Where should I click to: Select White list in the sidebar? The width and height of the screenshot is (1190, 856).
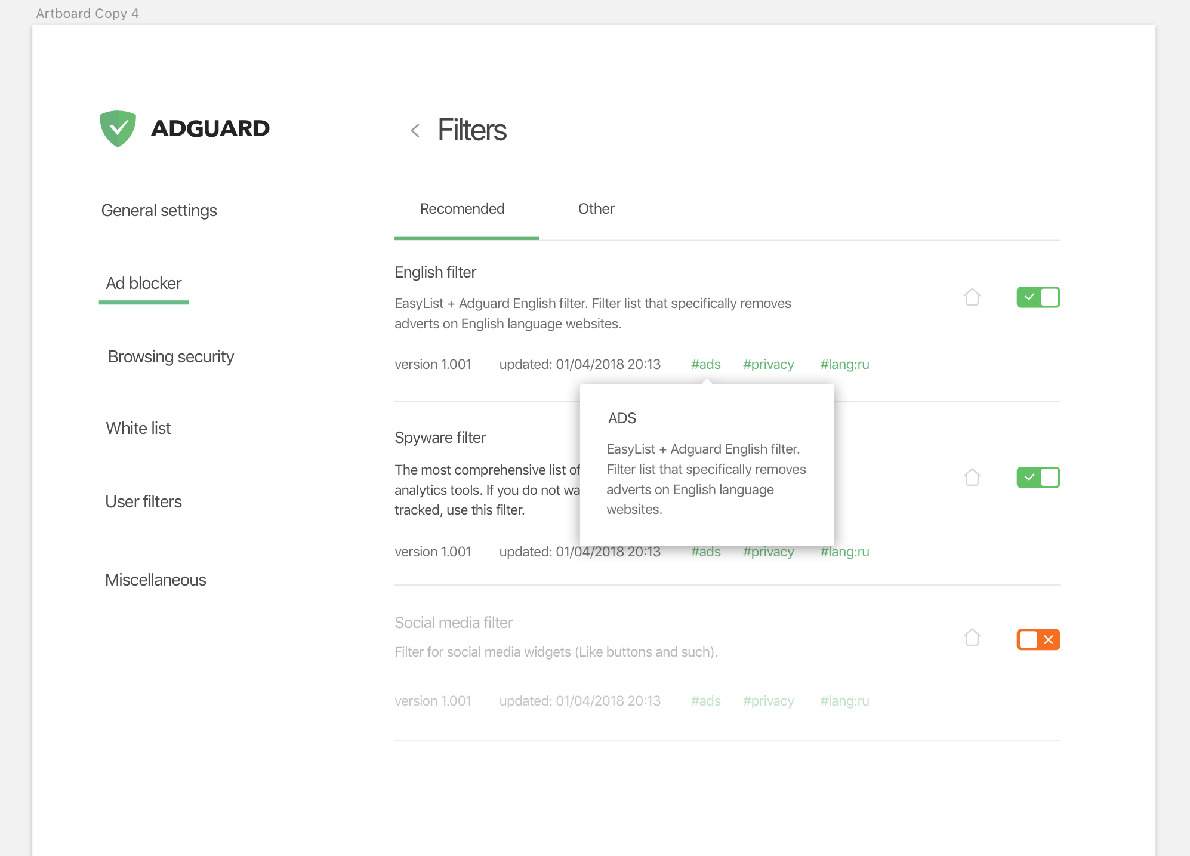coord(138,427)
